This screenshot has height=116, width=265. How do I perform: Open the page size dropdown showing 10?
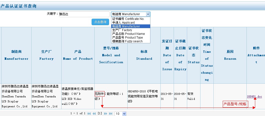(x=120, y=114)
